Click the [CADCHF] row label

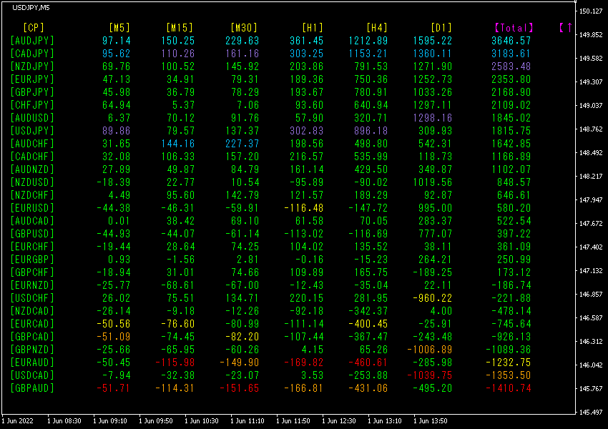click(32, 157)
